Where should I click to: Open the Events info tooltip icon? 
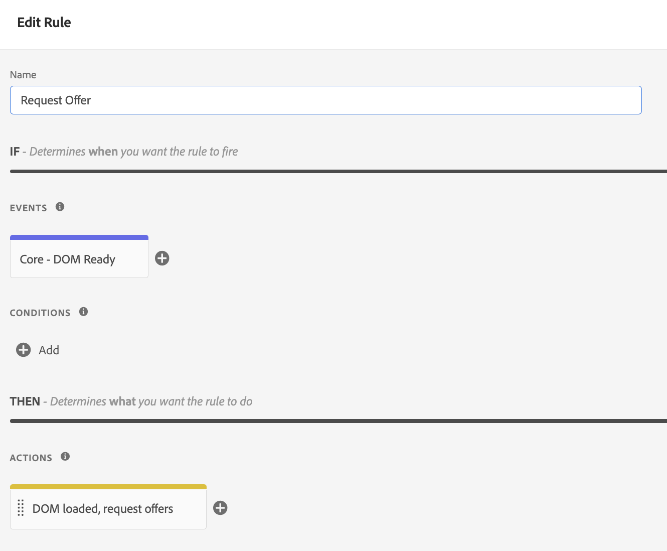pos(60,207)
